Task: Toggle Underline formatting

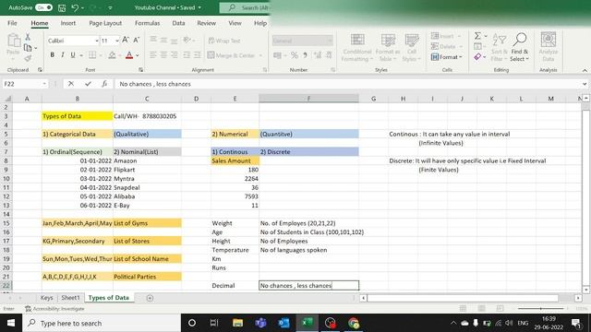Action: click(x=73, y=55)
